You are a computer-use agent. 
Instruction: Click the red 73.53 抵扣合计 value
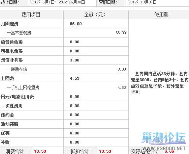point(105,151)
